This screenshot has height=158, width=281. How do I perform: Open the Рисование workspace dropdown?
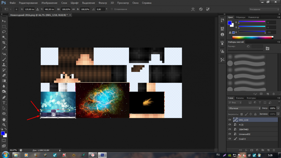coord(263,9)
